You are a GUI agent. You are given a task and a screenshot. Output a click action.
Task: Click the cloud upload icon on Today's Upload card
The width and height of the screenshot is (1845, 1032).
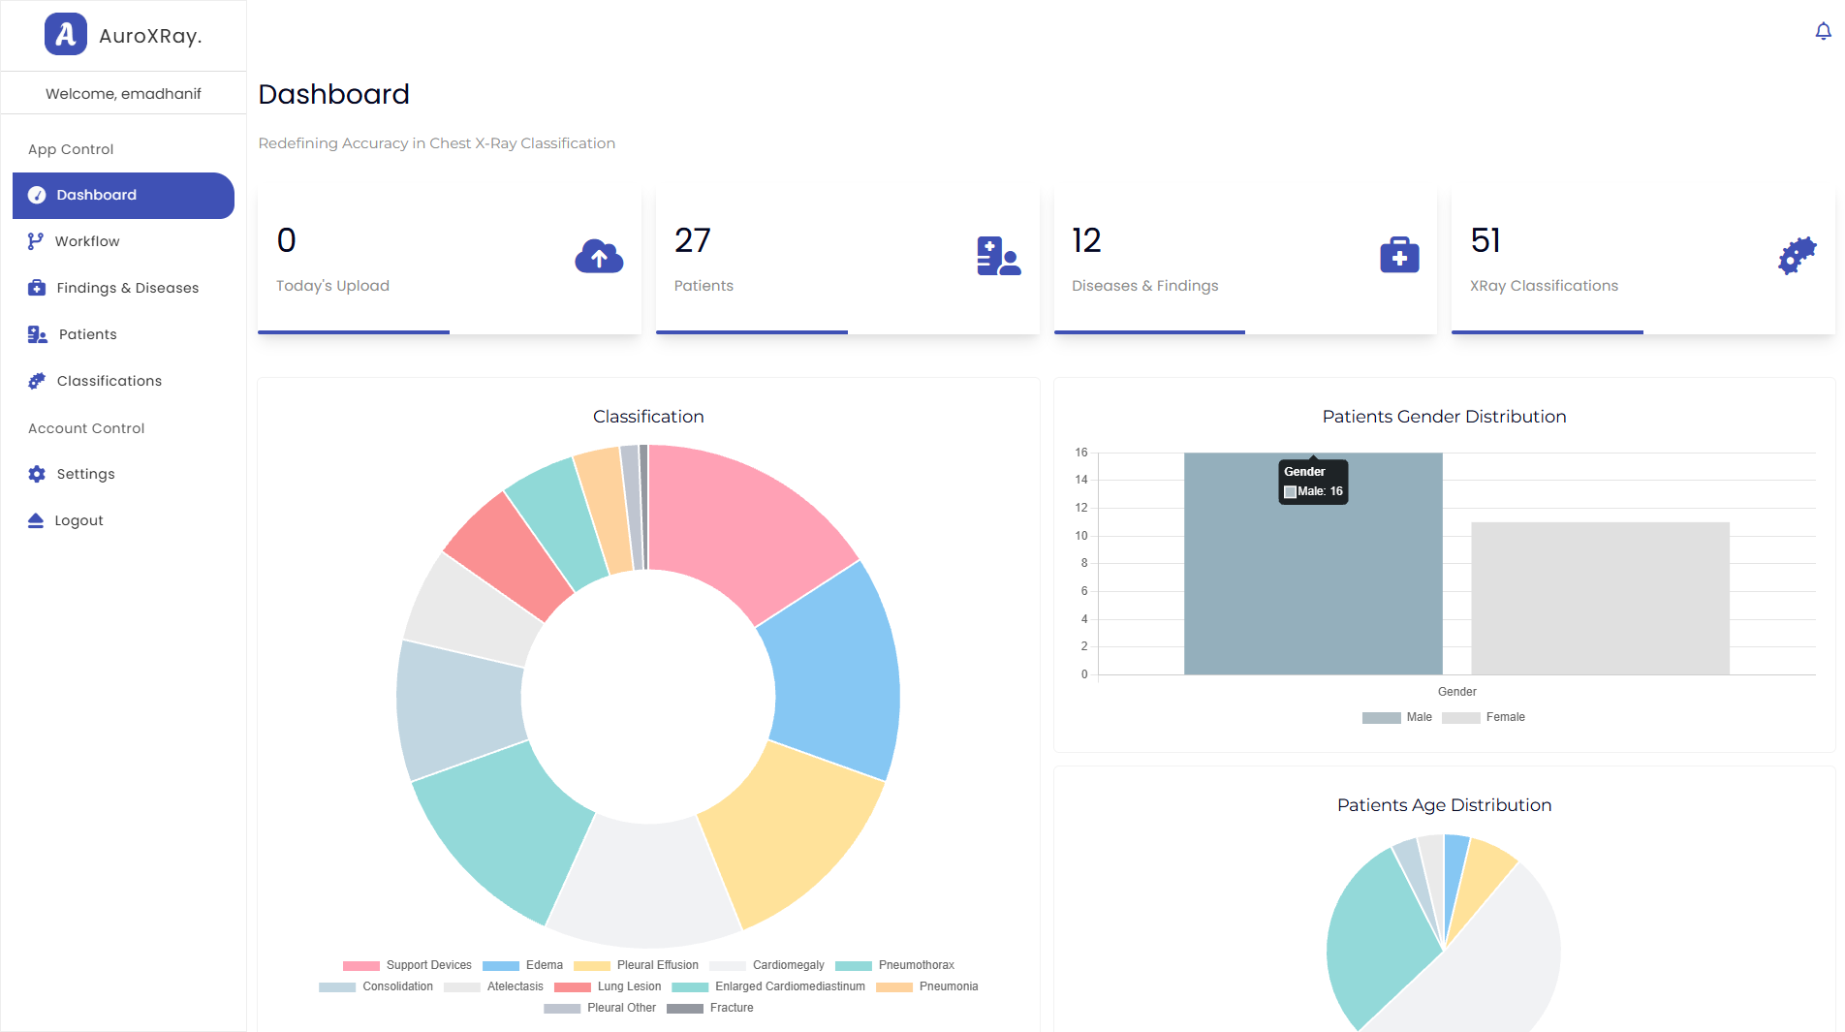click(x=599, y=256)
